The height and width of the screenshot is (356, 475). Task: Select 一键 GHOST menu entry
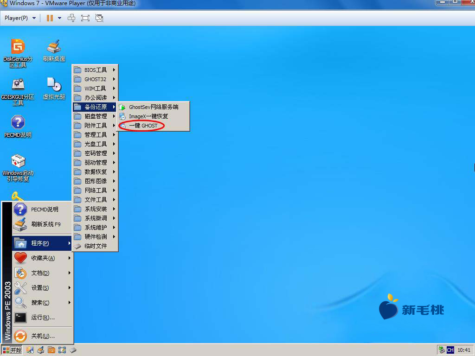pyautogui.click(x=153, y=126)
